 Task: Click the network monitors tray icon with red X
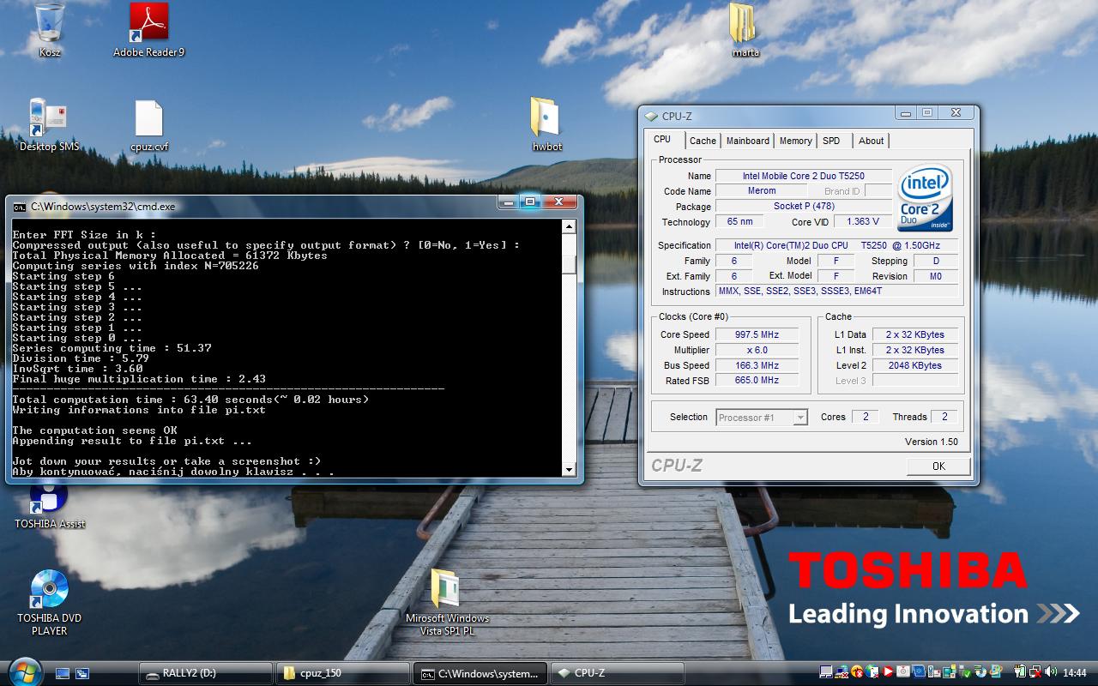1035,672
